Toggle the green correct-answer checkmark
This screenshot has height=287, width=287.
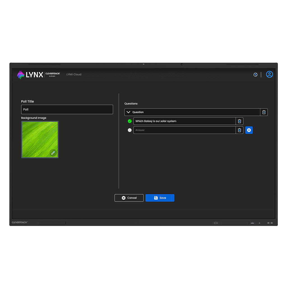pos(129,121)
